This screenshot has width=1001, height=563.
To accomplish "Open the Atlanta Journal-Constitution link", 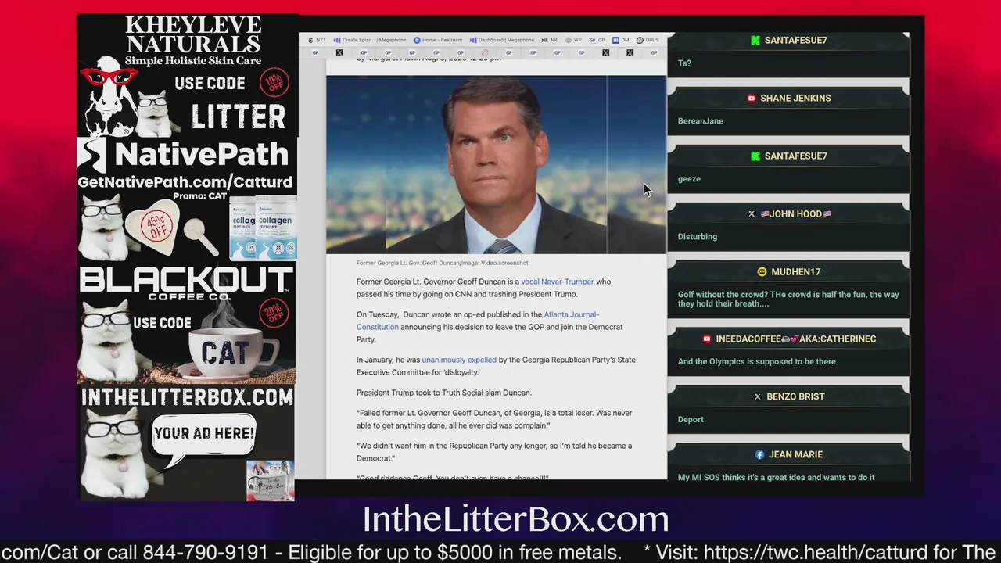I will click(478, 321).
